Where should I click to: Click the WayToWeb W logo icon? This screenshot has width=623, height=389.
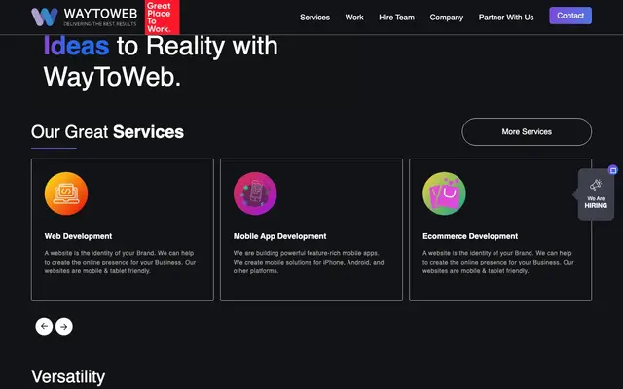pos(45,18)
